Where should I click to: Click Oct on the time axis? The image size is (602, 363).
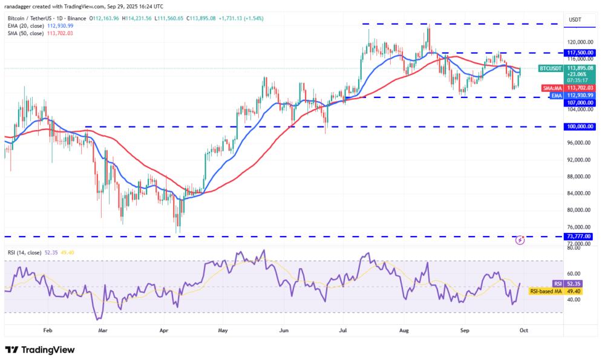[x=524, y=330]
